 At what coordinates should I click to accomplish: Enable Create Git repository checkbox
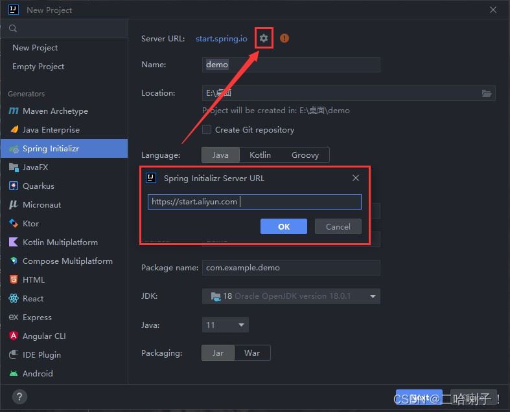[x=207, y=129]
